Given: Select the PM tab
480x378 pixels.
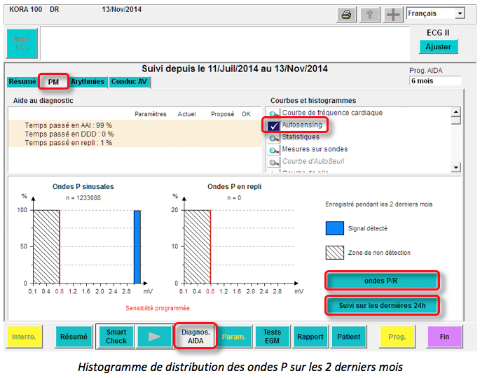Looking at the screenshot, I should tap(53, 82).
